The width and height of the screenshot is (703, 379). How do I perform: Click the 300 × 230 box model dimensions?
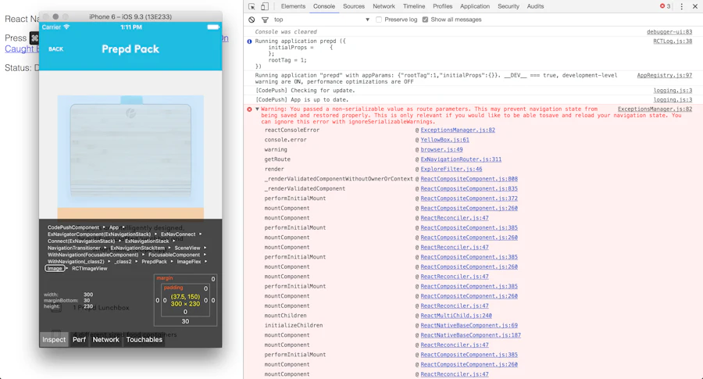click(185, 304)
